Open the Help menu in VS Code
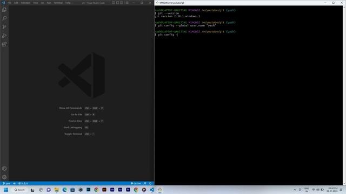 click(68, 3)
